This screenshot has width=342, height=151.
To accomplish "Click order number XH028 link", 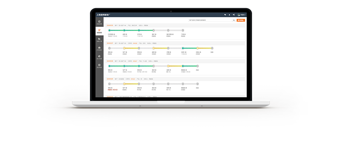I will click(135, 43).
